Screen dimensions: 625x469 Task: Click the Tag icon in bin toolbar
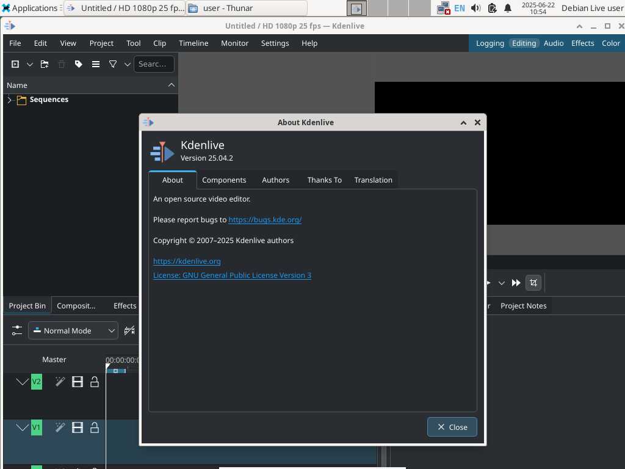click(79, 64)
